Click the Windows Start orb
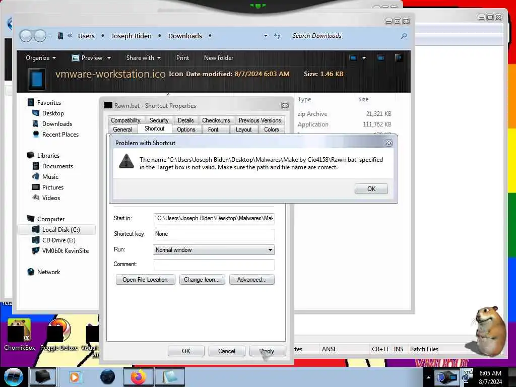The height and width of the screenshot is (387, 516). [x=14, y=377]
